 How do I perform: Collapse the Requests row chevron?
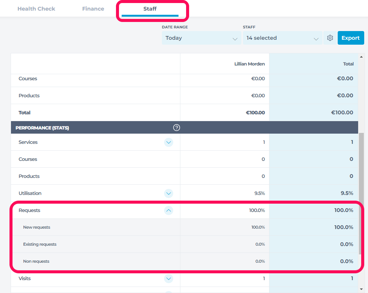point(169,210)
